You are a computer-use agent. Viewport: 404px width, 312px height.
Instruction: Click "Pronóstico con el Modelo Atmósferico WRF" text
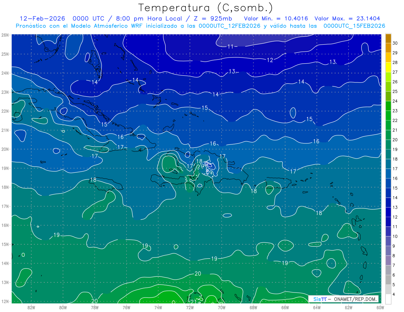80,26
